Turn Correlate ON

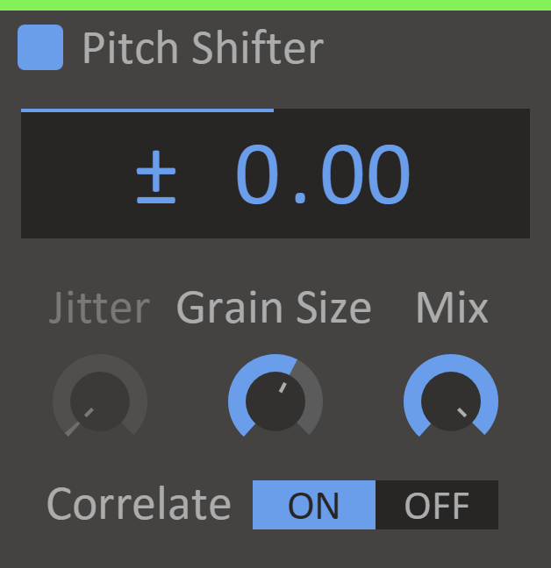(313, 505)
